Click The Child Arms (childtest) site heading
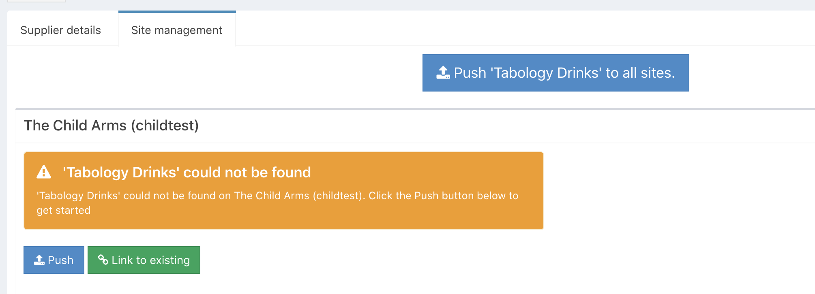 pos(111,126)
